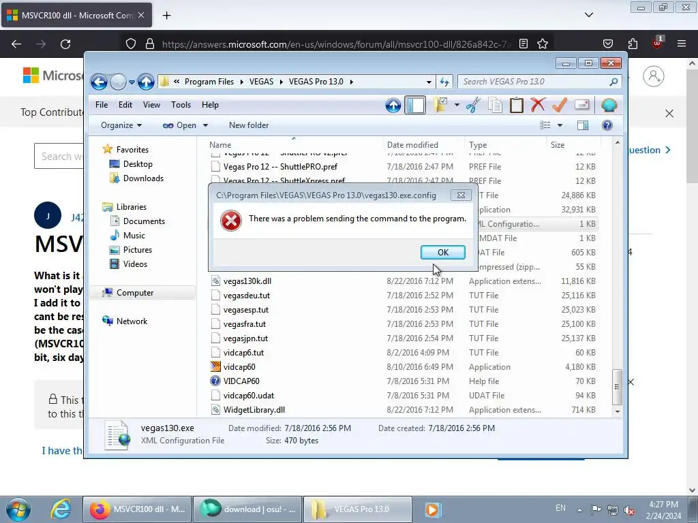Click the Classic Shell Up button in toolbar
This screenshot has width=698, height=523.
tap(393, 106)
